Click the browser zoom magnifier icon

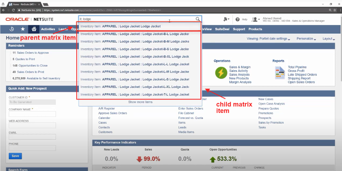coord(330,10)
